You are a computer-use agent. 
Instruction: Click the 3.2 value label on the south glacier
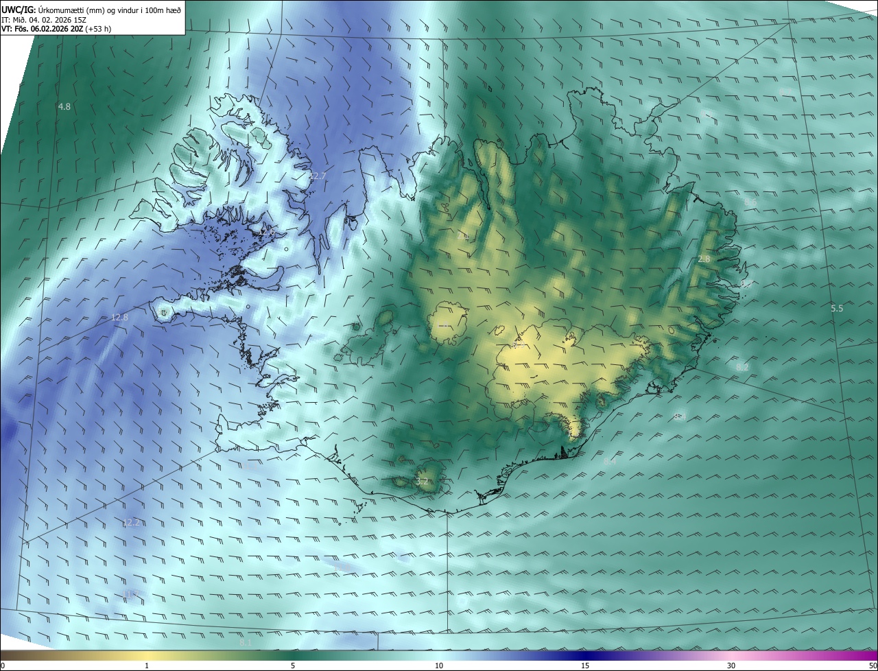click(x=422, y=481)
